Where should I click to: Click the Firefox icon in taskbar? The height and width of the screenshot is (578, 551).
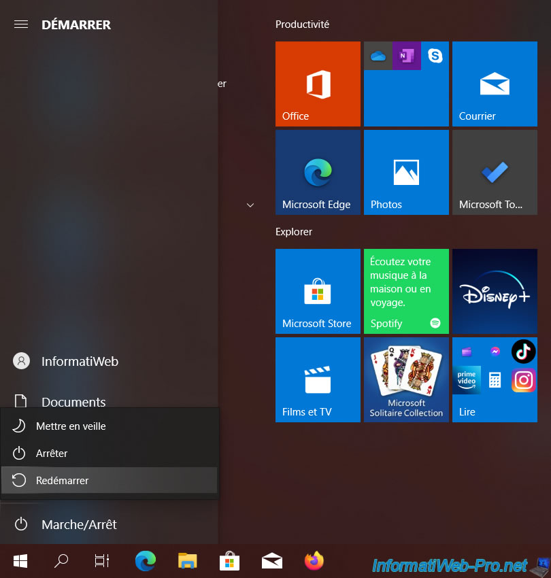pyautogui.click(x=314, y=560)
